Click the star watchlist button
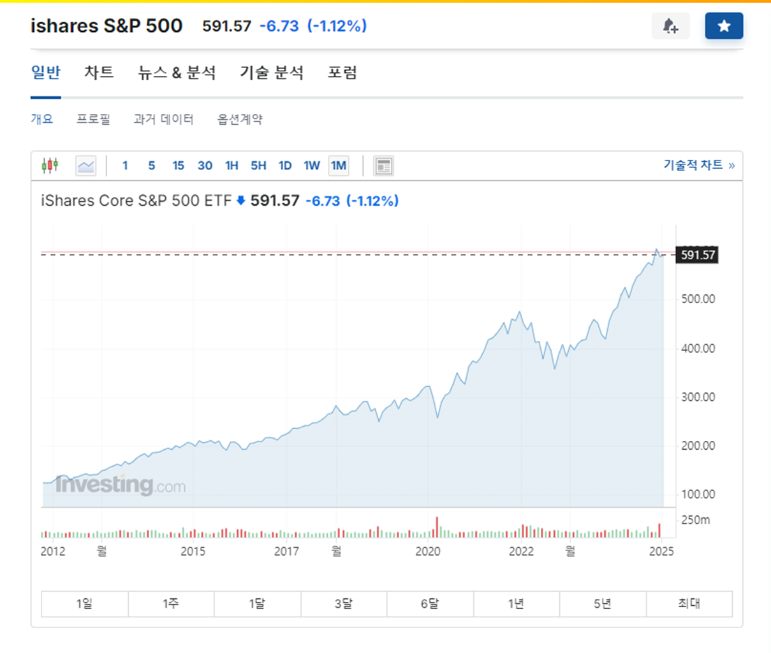Viewport: 771px width, 653px height. click(x=724, y=26)
